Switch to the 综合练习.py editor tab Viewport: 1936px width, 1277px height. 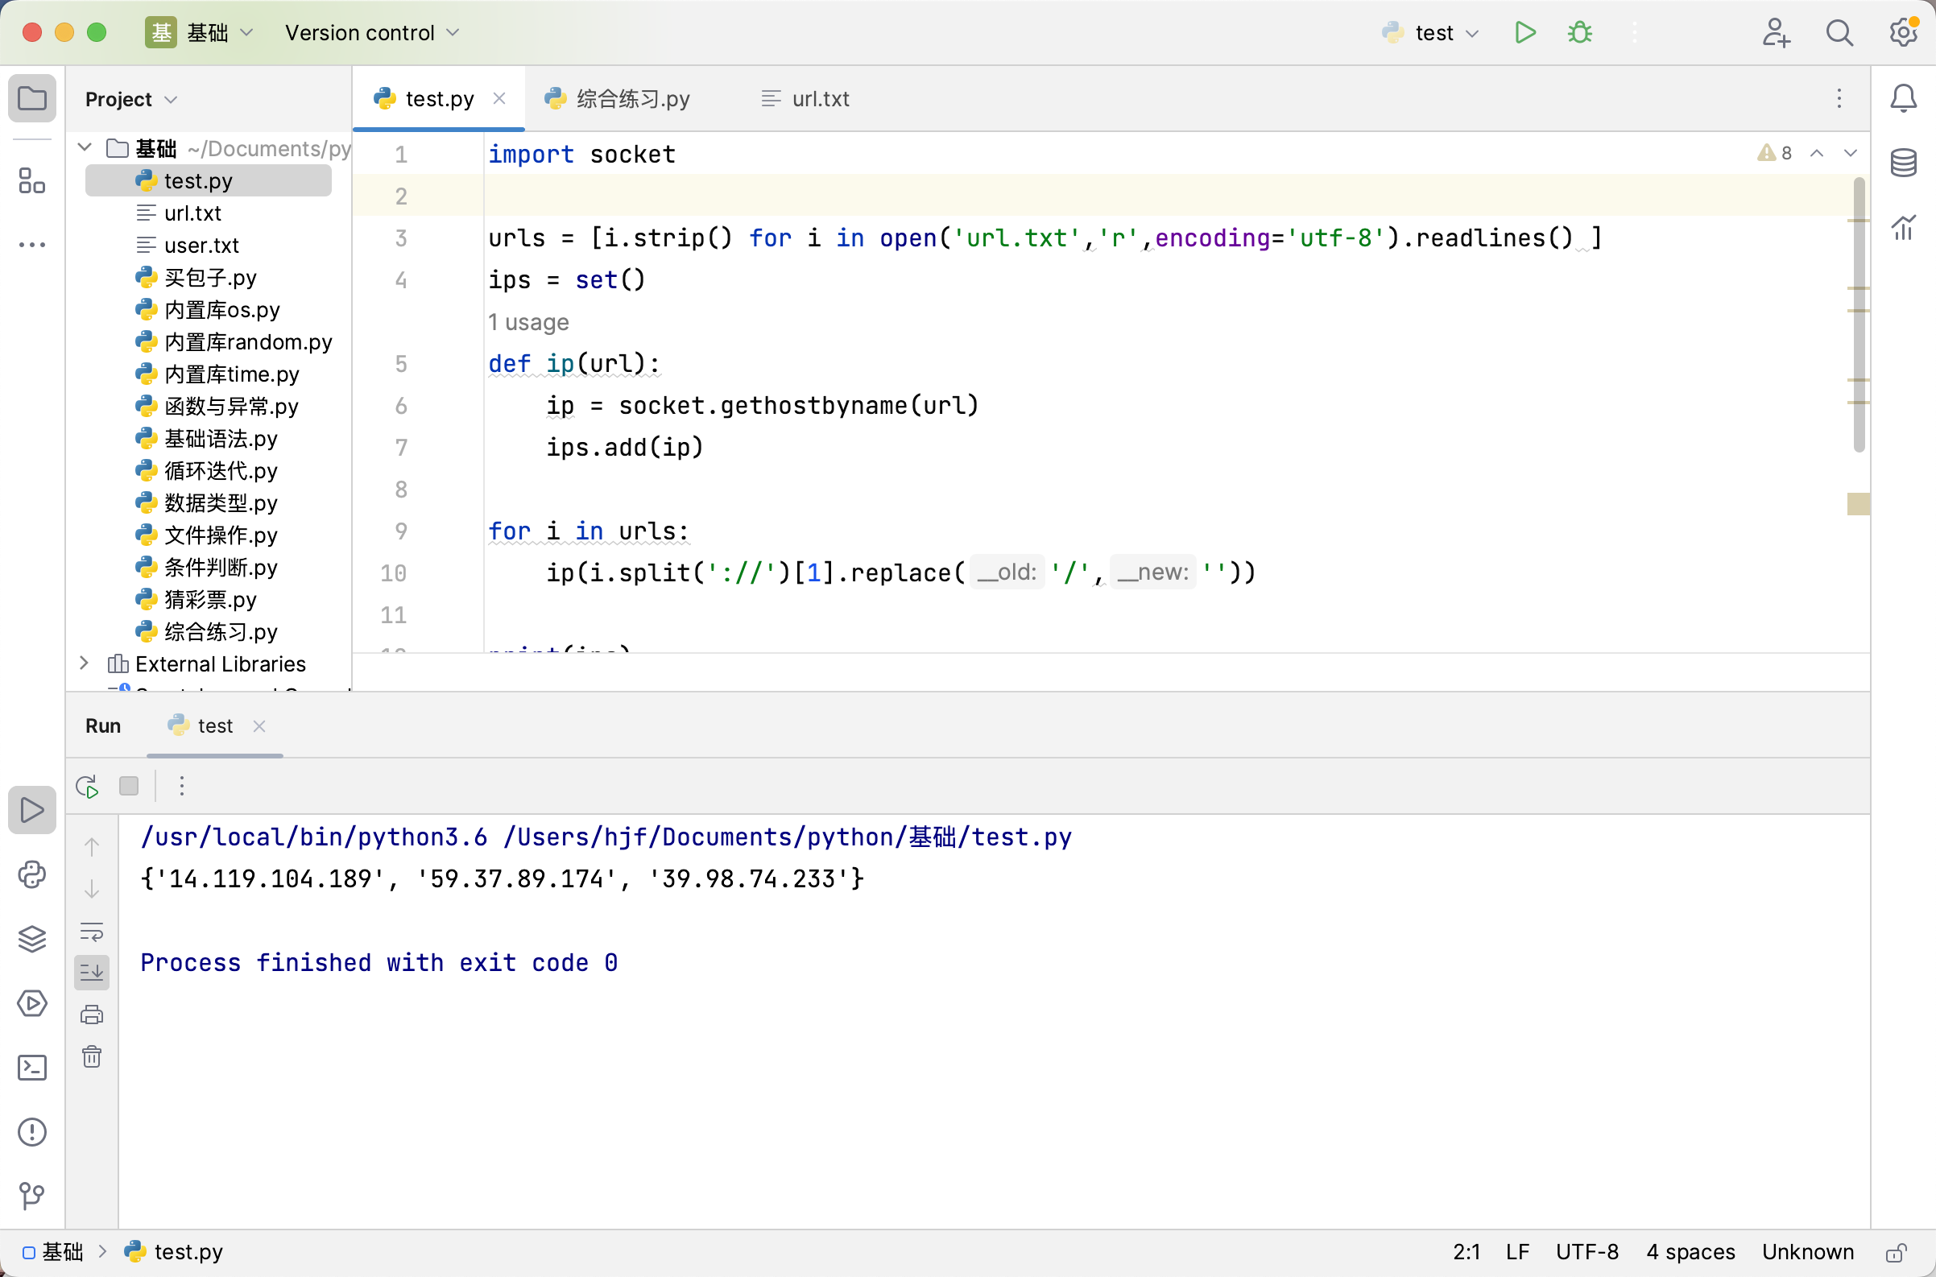tap(618, 98)
